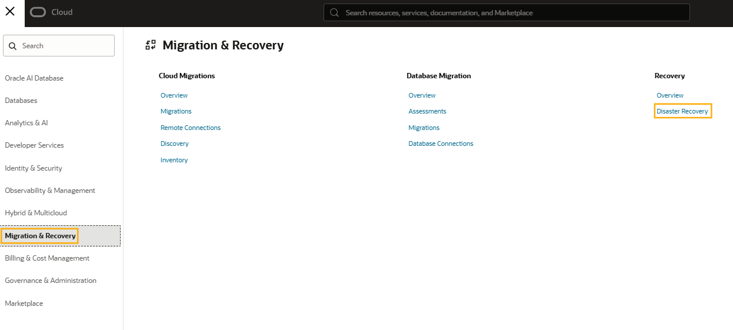
Task: Open Governance & Administration category
Action: point(51,281)
